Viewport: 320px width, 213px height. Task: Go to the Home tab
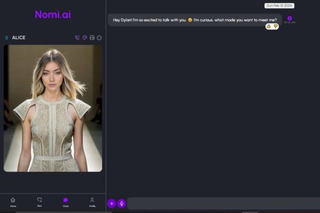click(x=13, y=201)
